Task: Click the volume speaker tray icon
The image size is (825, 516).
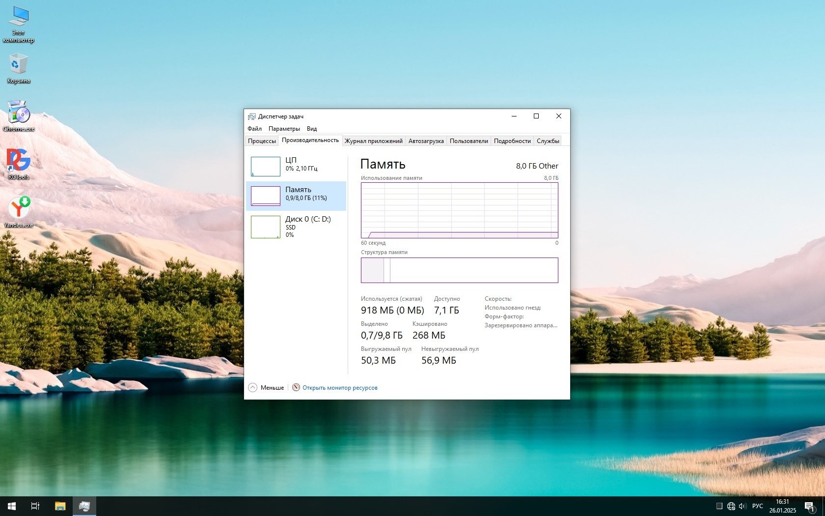Action: point(742,506)
